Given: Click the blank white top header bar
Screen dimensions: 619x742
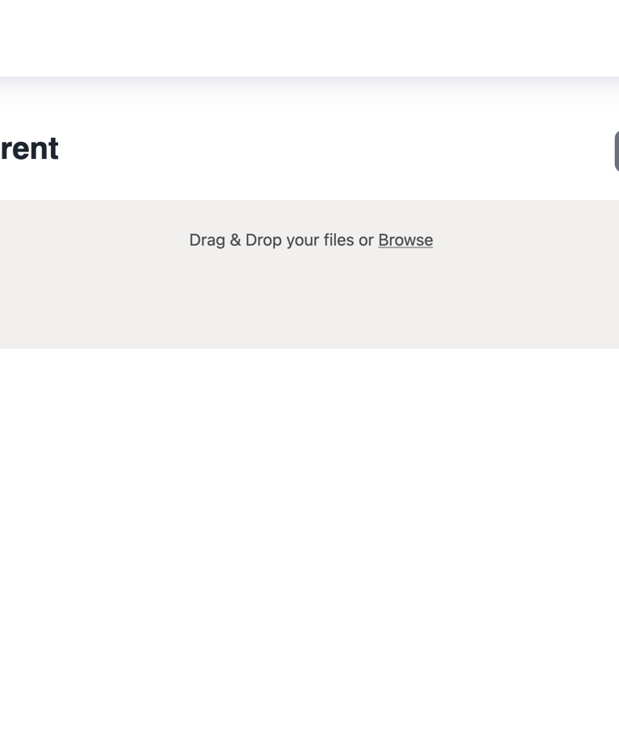Looking at the screenshot, I should pos(309,37).
